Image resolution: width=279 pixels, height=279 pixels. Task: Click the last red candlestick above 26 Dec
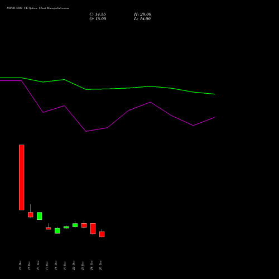click(x=102, y=234)
